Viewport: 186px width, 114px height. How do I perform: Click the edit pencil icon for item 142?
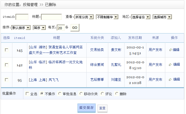170,65
